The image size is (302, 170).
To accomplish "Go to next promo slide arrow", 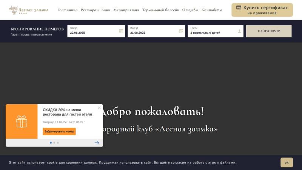I will click(97, 143).
